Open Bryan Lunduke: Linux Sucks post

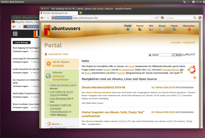[26, 104]
